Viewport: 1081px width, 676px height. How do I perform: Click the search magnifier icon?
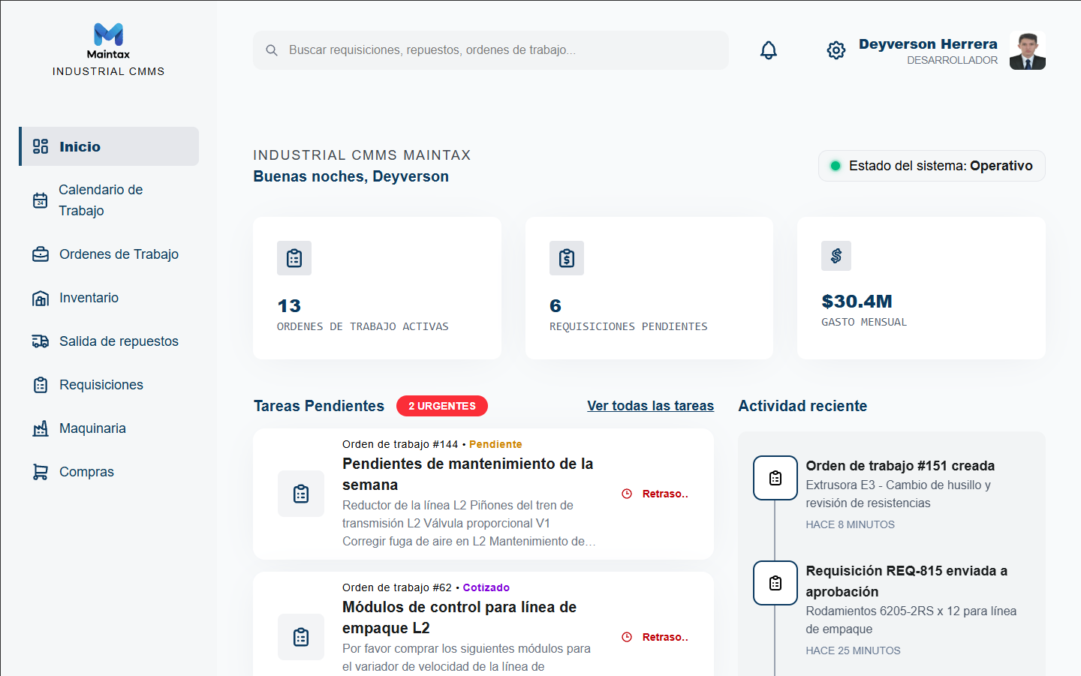(272, 50)
